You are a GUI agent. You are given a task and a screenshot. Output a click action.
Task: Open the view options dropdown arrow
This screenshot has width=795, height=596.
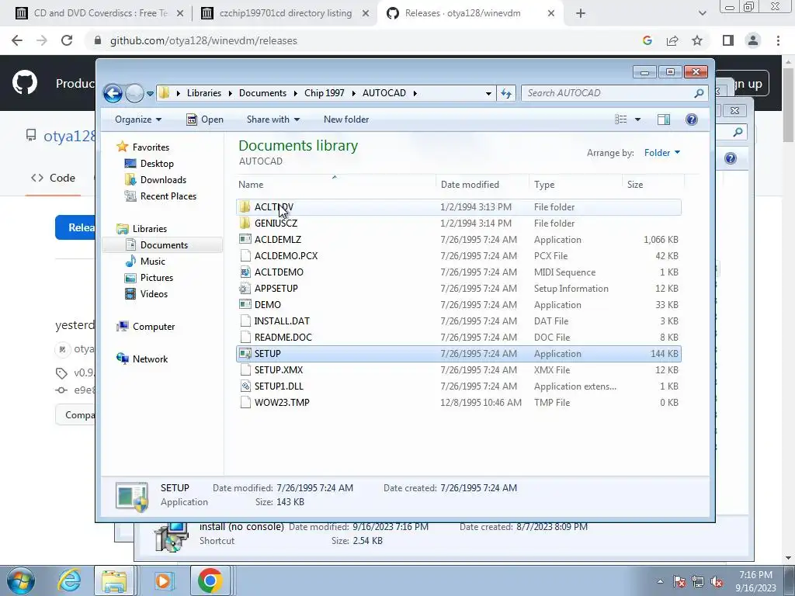(638, 120)
